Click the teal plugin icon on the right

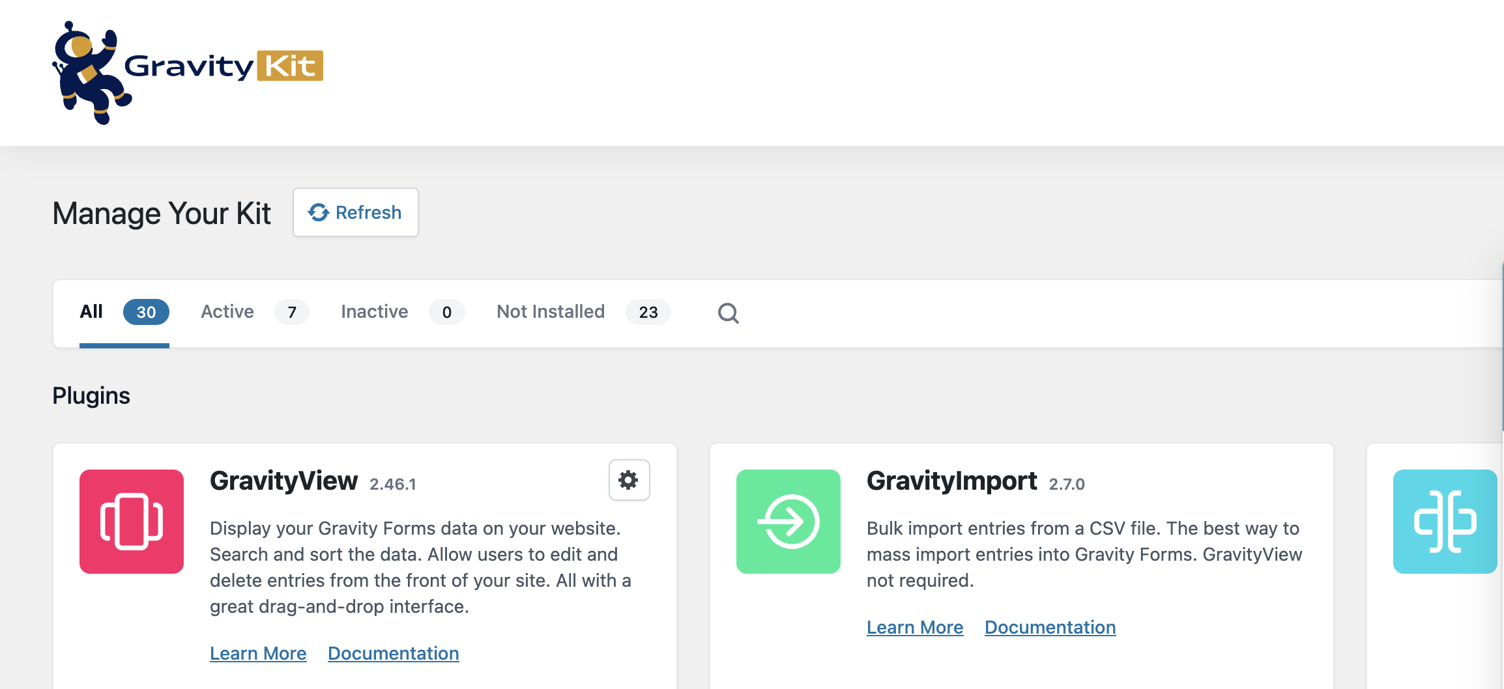click(x=1445, y=522)
